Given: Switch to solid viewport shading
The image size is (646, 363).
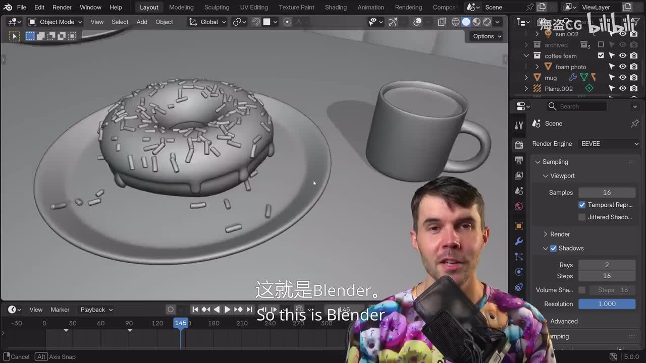Looking at the screenshot, I should point(466,22).
